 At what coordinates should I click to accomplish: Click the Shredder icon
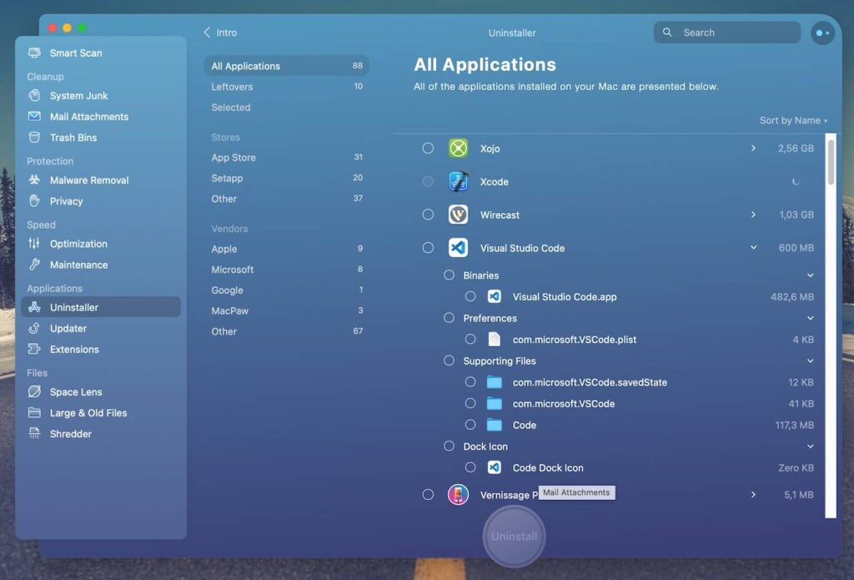click(x=34, y=433)
